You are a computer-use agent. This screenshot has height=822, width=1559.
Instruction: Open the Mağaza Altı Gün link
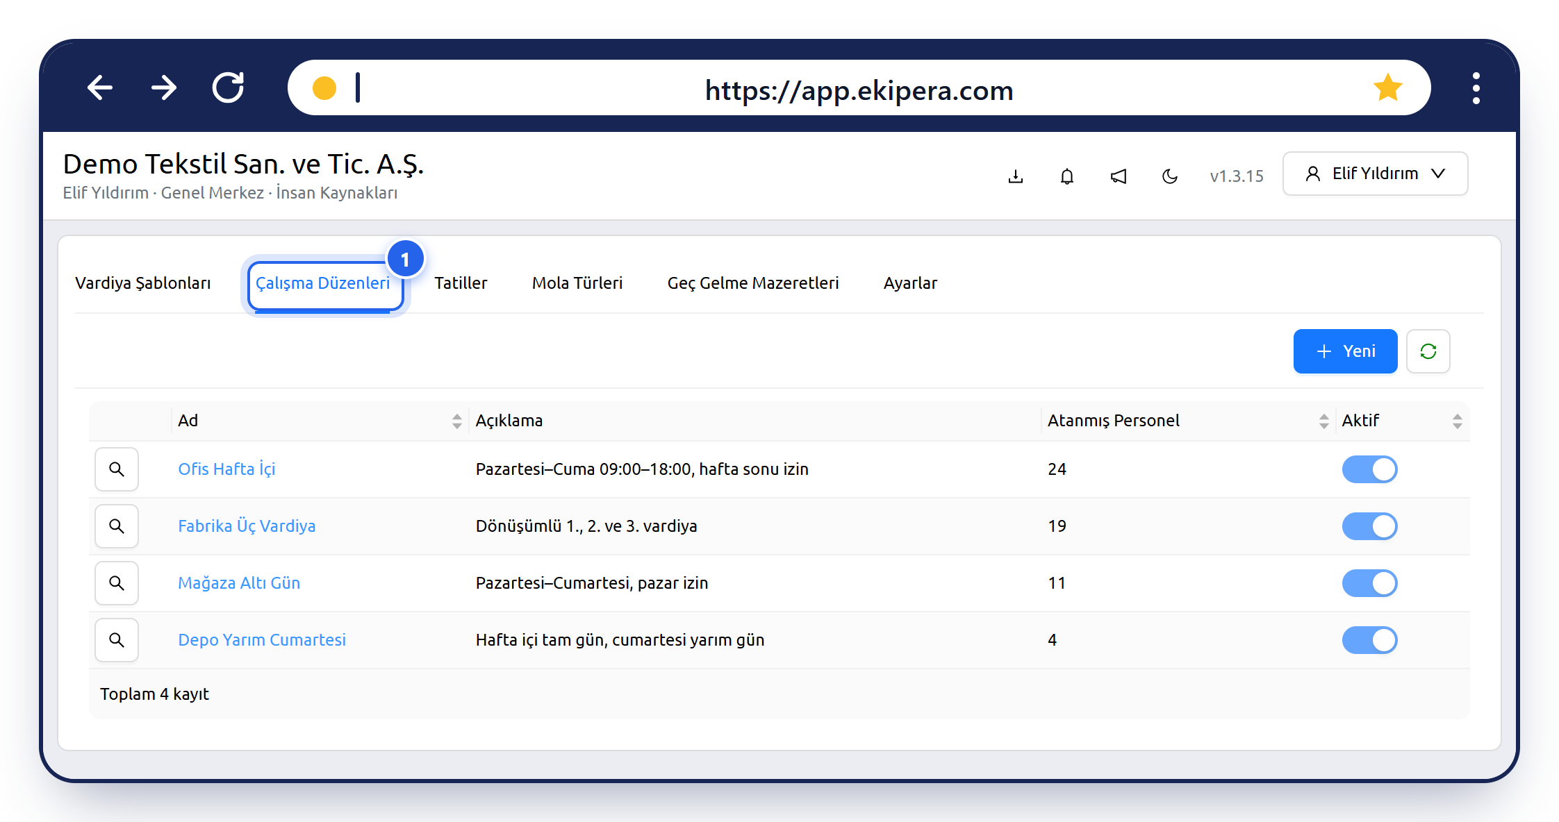point(239,583)
